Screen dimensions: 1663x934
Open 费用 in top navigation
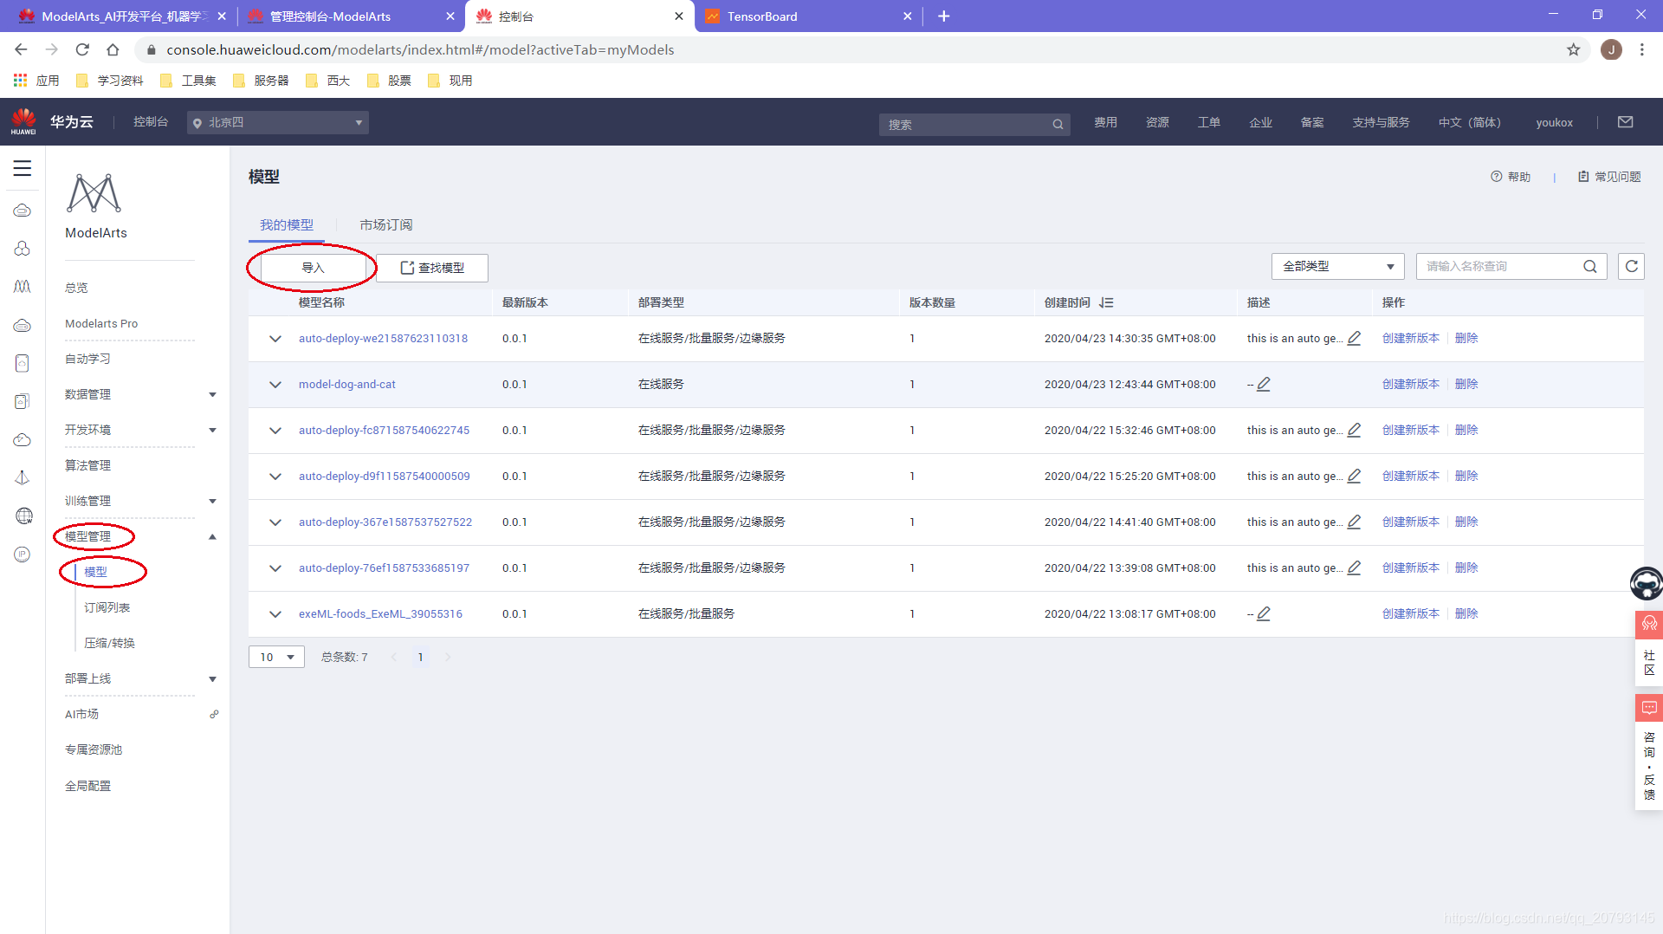pos(1105,122)
